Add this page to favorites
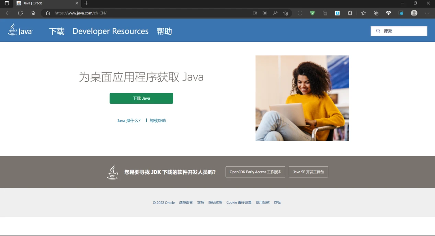 coord(286,13)
